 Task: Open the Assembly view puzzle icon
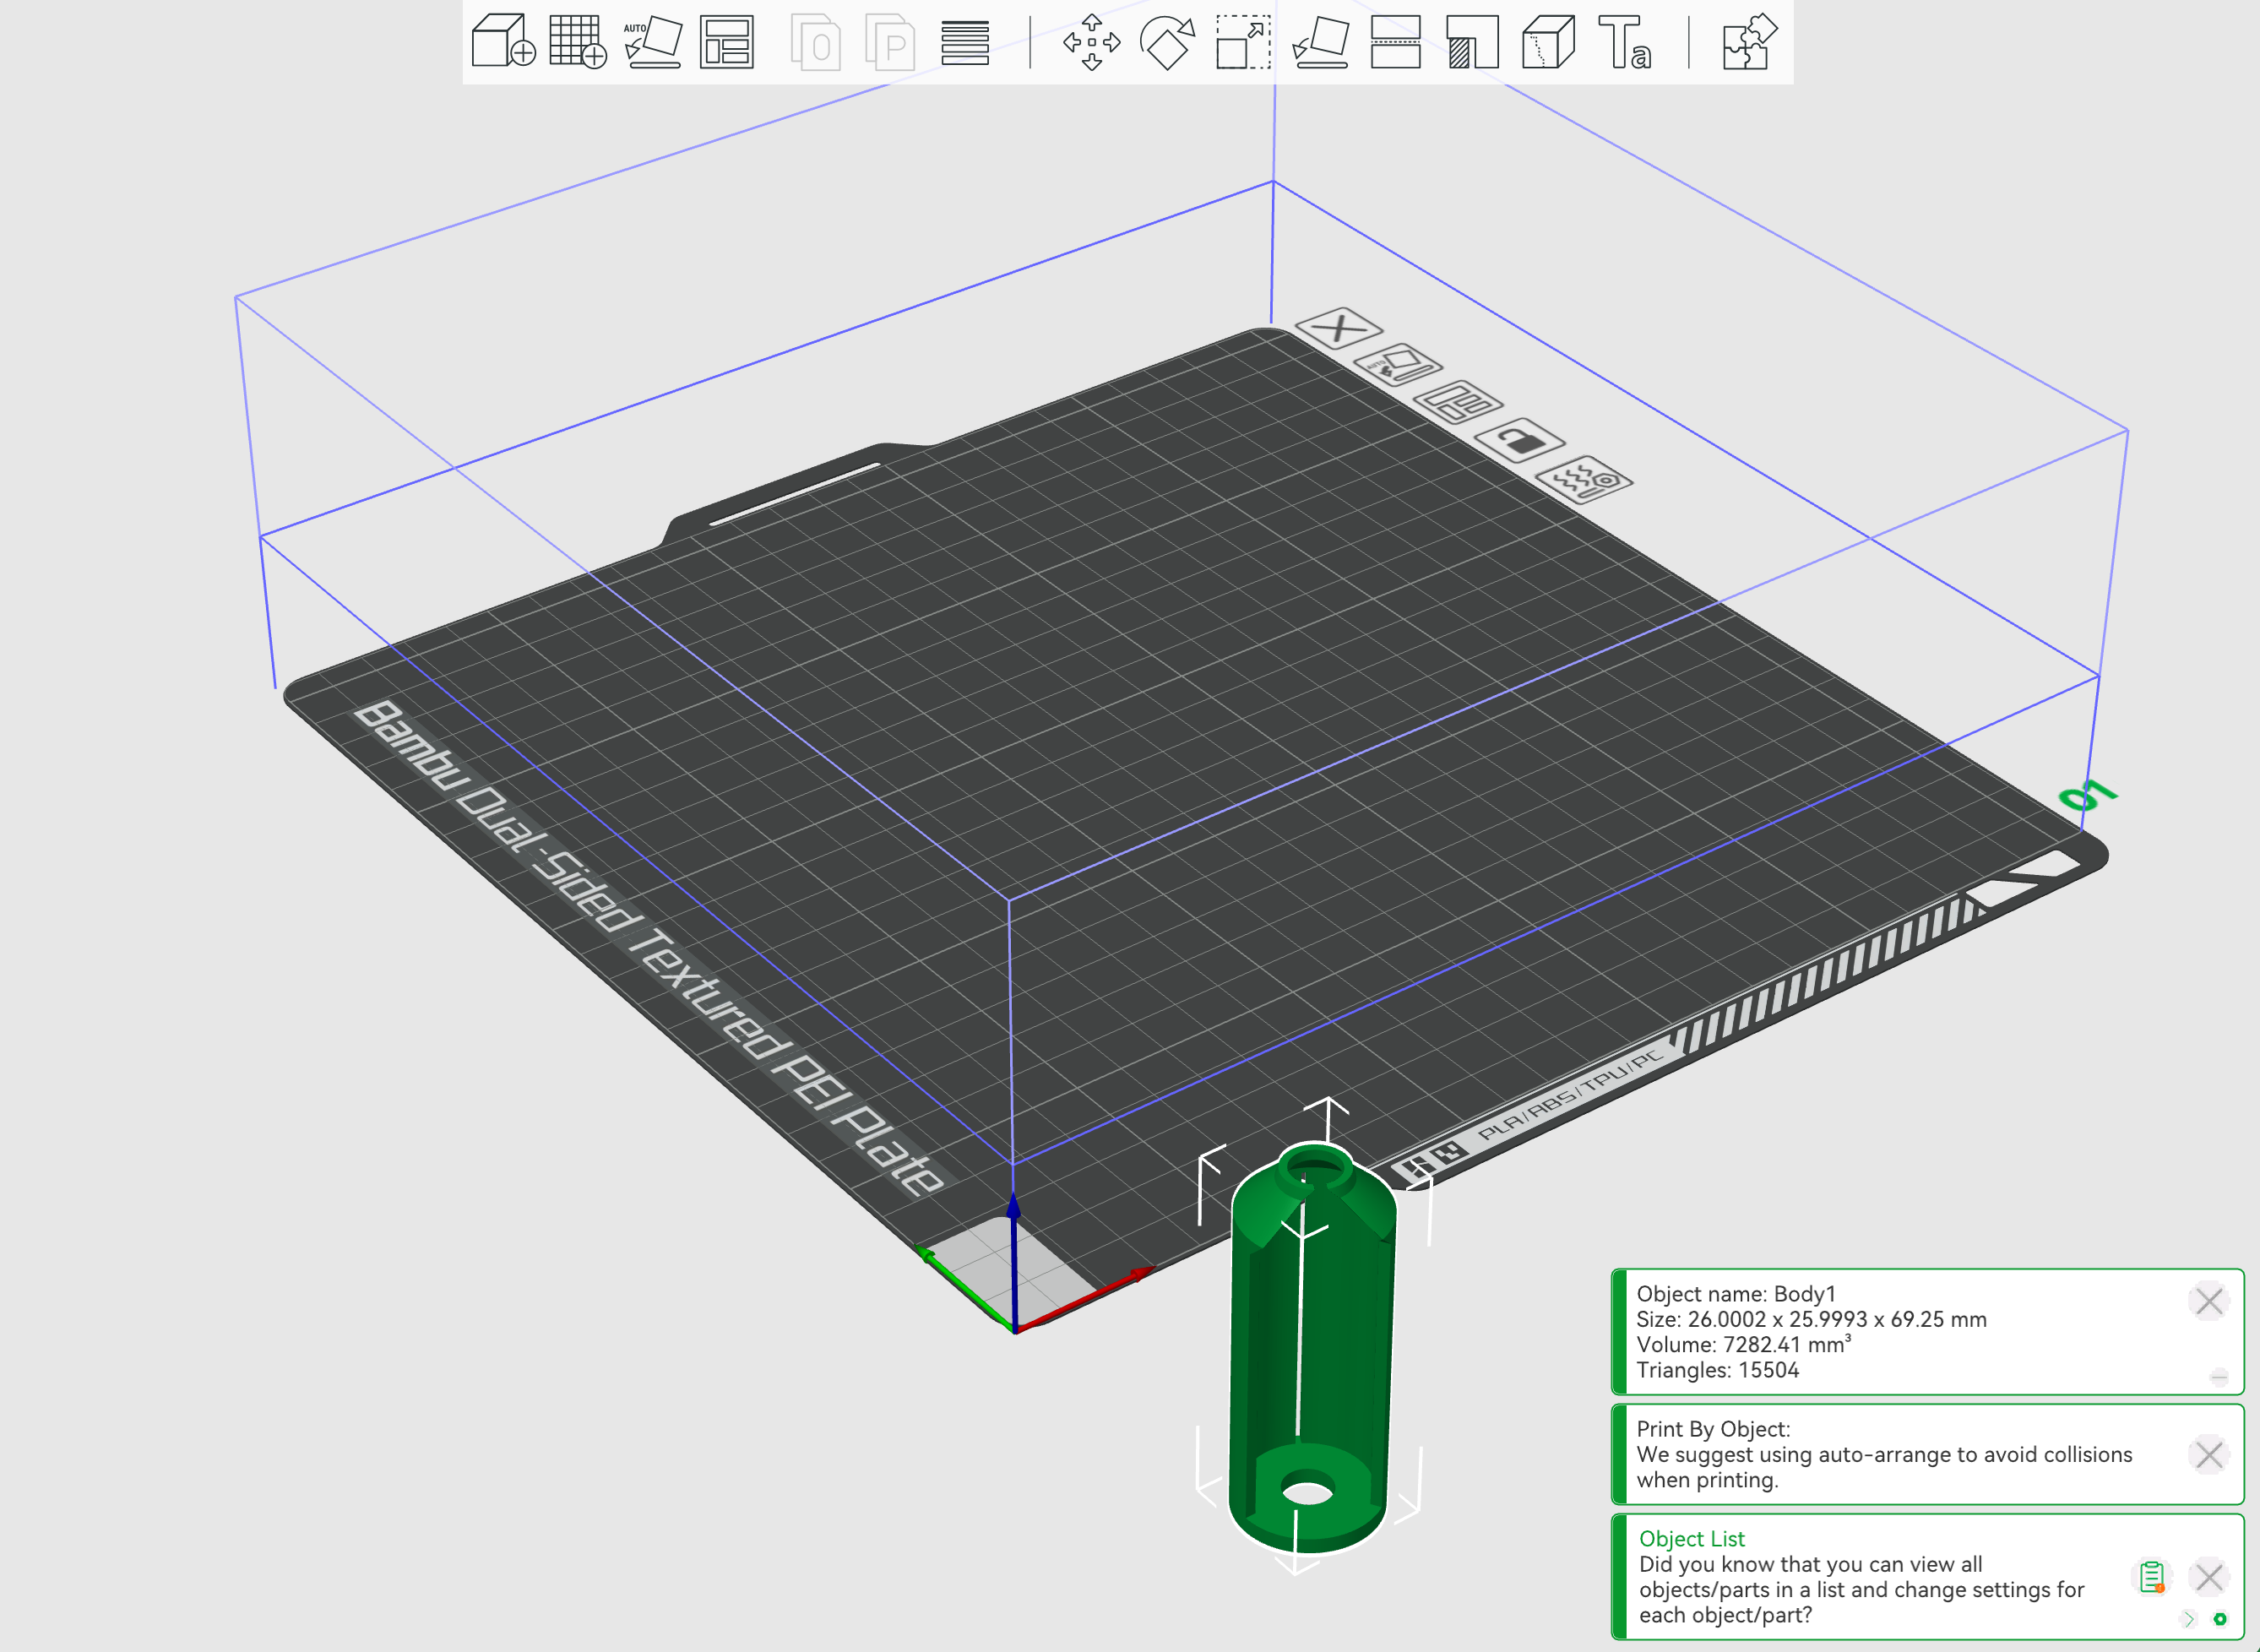pyautogui.click(x=1748, y=43)
